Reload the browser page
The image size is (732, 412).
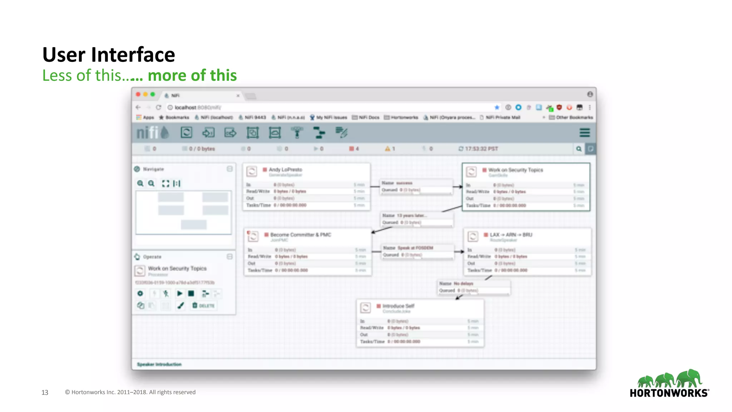click(x=159, y=107)
